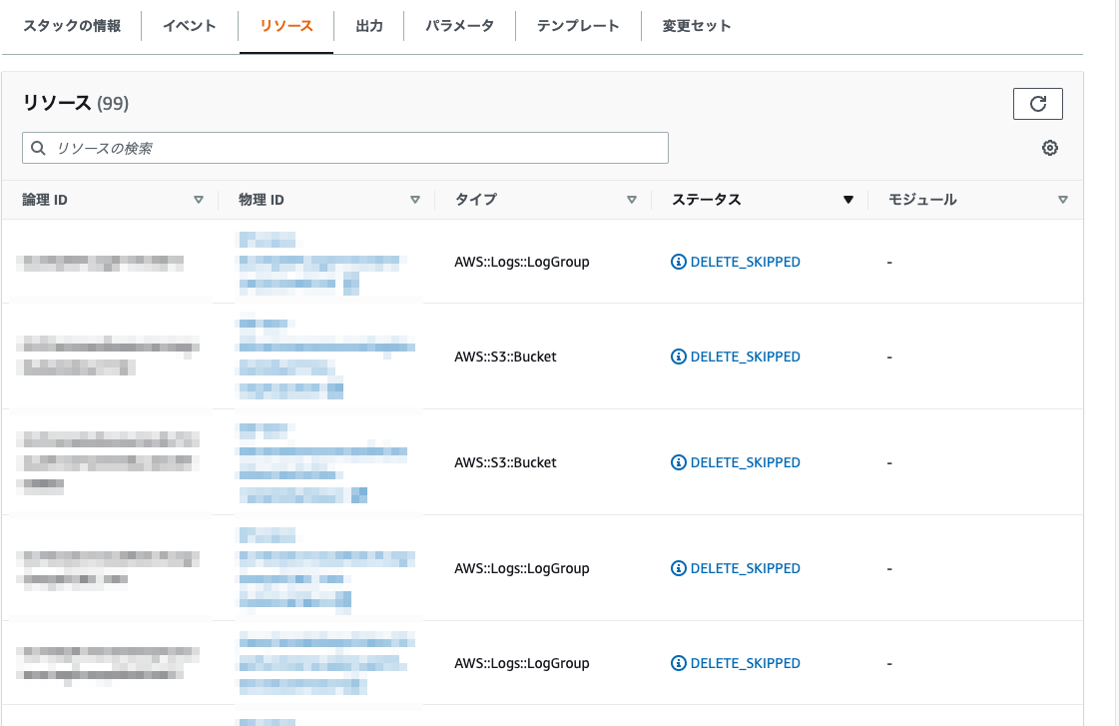Image resolution: width=1119 pixels, height=726 pixels.
Task: Click the first DELETE_SKIPPED status link
Action: pyautogui.click(x=744, y=262)
